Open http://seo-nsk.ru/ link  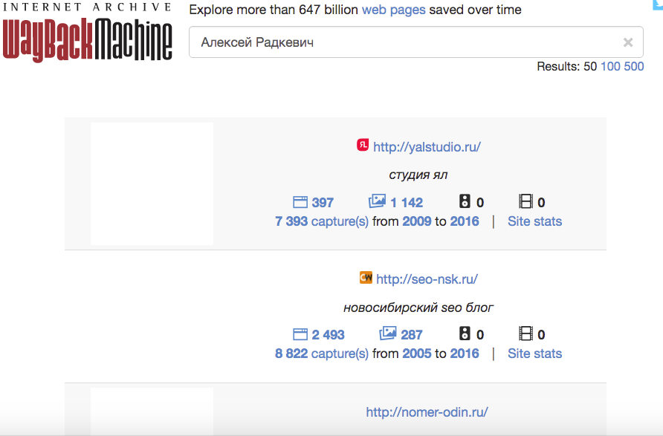[x=427, y=279]
